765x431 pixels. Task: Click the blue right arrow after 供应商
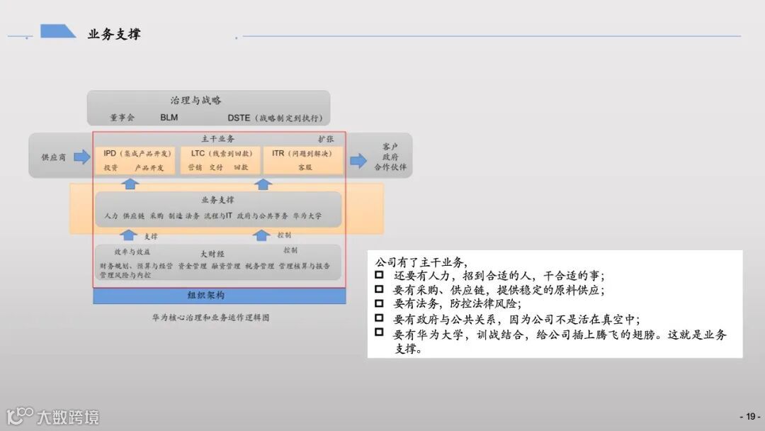[82, 157]
